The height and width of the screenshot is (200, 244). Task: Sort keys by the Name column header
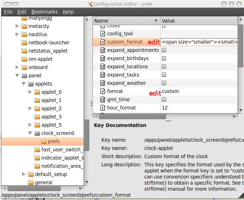(x=126, y=21)
